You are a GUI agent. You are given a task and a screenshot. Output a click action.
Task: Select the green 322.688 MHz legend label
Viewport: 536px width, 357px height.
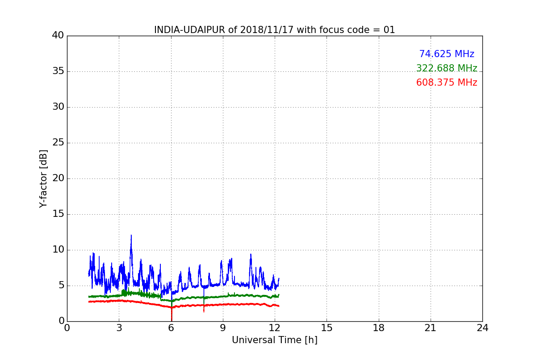tap(447, 68)
